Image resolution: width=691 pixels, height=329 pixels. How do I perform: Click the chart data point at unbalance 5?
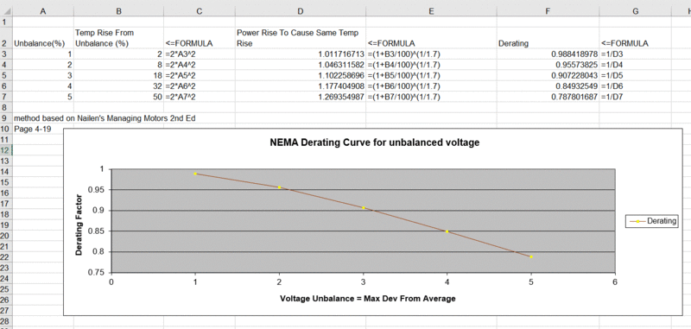pos(531,256)
